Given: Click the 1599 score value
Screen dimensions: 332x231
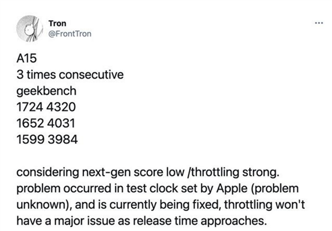Looking at the screenshot, I should click(x=28, y=137).
